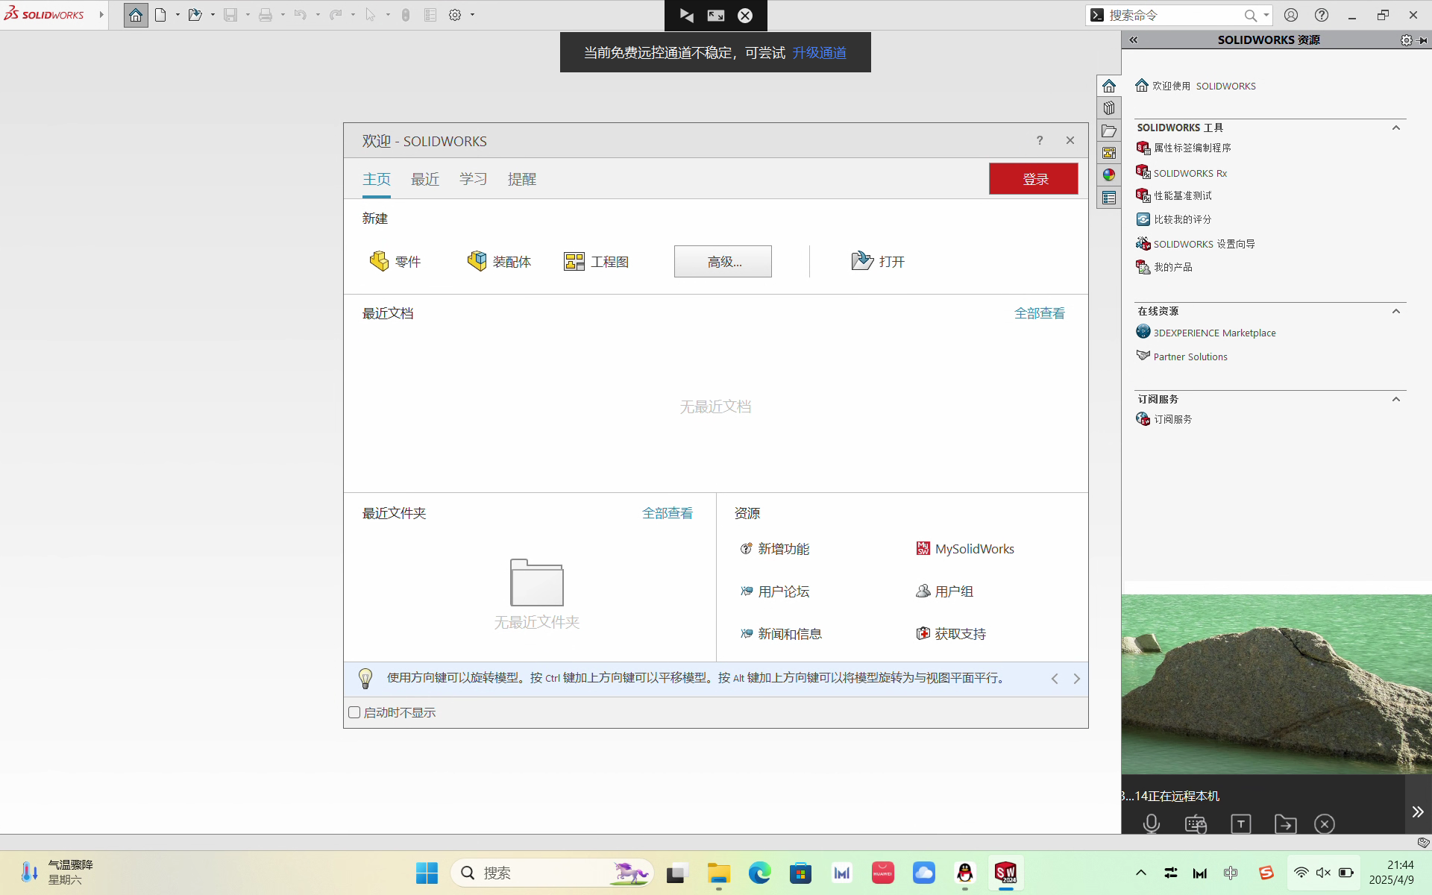The width and height of the screenshot is (1432, 895).
Task: Open the Open-file dropdown arrow
Action: [213, 15]
